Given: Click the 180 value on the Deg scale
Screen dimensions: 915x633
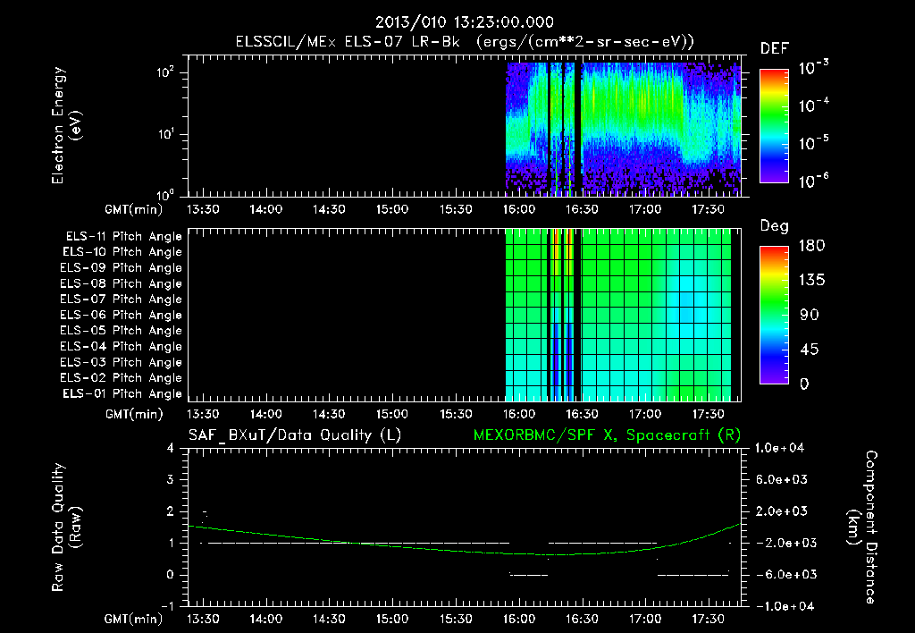Looking at the screenshot, I should click(x=811, y=246).
